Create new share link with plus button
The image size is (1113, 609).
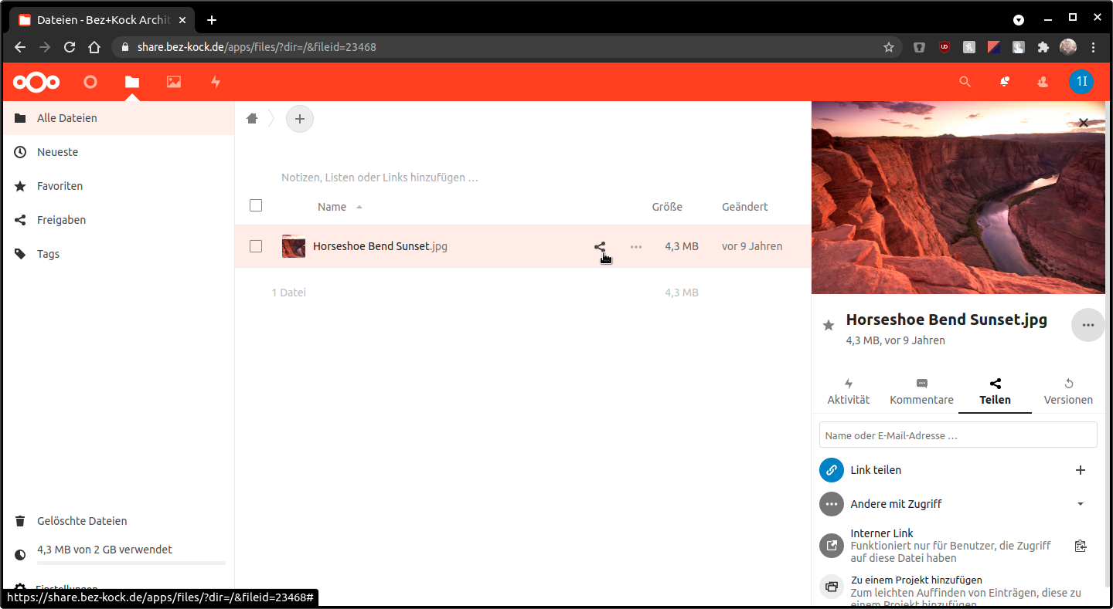click(1081, 470)
